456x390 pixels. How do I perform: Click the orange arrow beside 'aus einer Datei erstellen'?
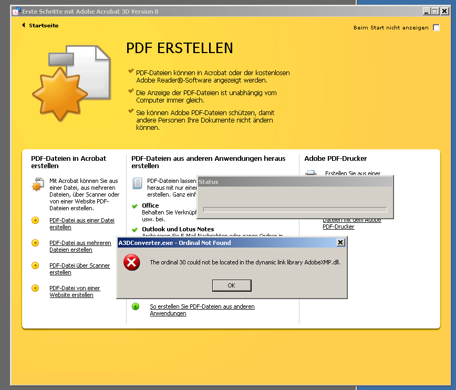click(x=35, y=220)
